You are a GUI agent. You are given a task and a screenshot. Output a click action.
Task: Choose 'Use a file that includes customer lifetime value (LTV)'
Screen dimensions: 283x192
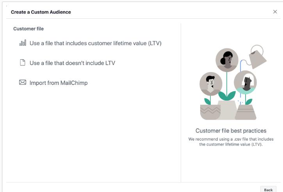coord(96,43)
